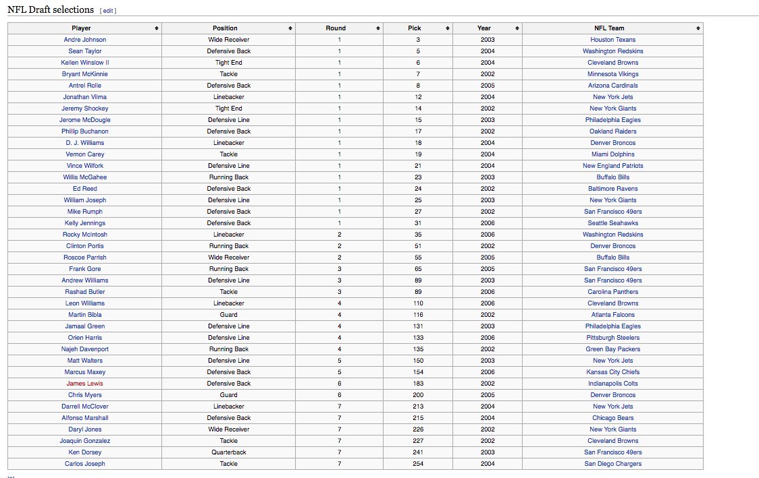The image size is (759, 478).
Task: Open Andrew Williams link
Action: (84, 280)
